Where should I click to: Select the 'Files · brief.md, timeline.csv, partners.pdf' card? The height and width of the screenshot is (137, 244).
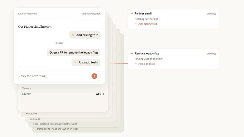click(x=55, y=124)
